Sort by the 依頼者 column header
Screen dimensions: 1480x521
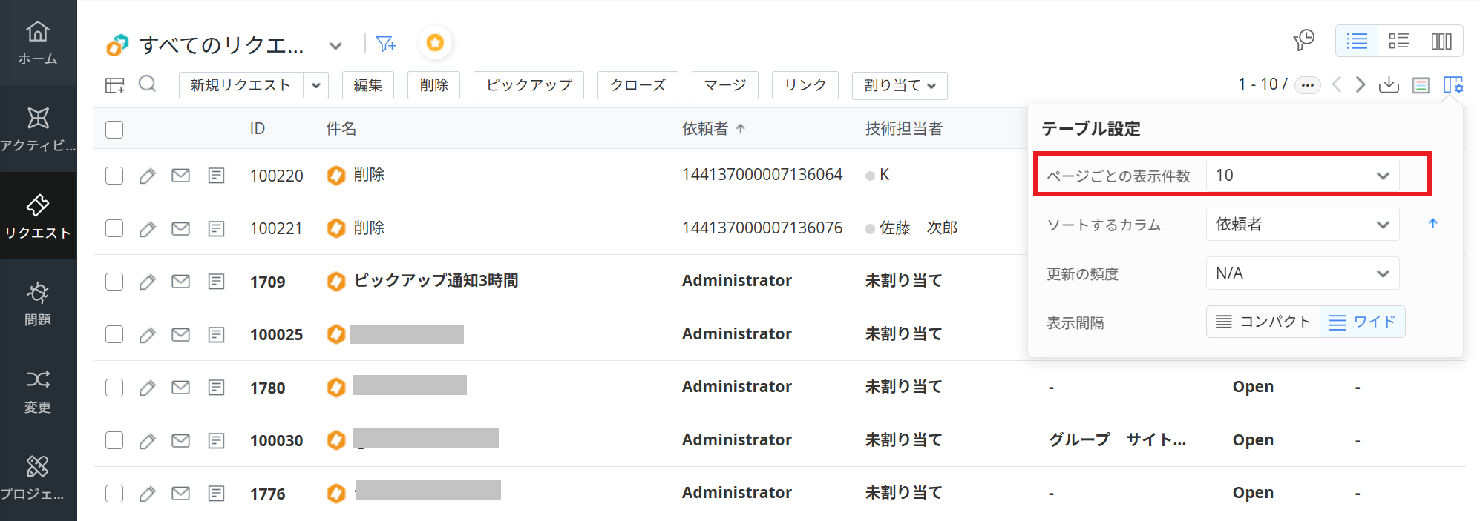click(705, 129)
